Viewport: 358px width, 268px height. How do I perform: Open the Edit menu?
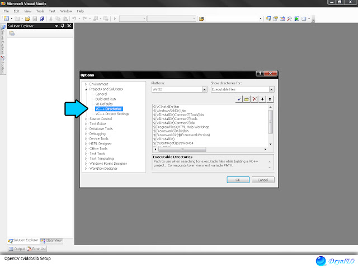pyautogui.click(x=16, y=11)
